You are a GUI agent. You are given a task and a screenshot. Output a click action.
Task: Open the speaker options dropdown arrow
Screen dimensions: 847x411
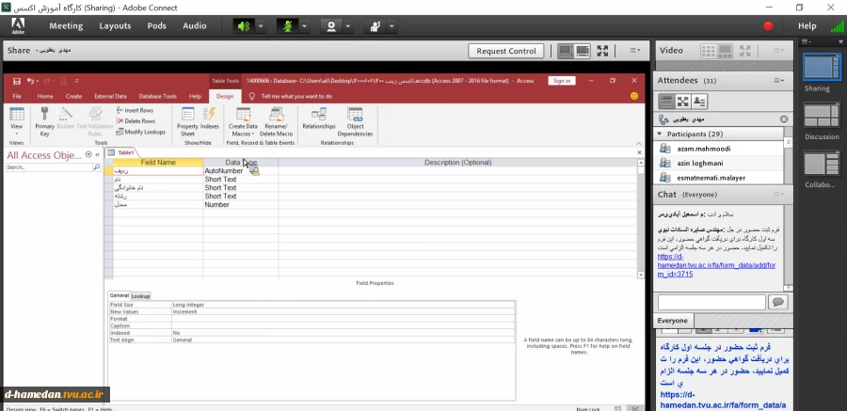click(261, 26)
